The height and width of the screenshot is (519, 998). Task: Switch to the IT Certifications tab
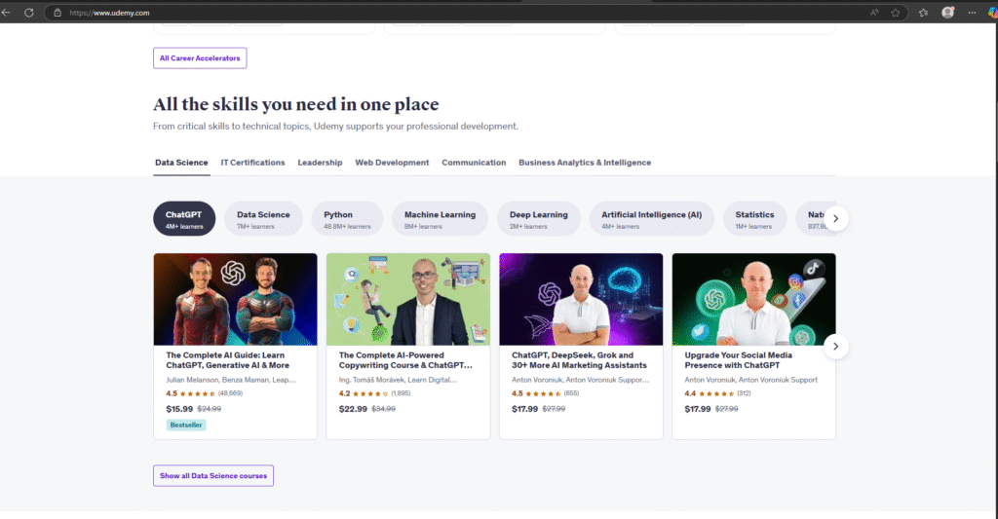252,163
